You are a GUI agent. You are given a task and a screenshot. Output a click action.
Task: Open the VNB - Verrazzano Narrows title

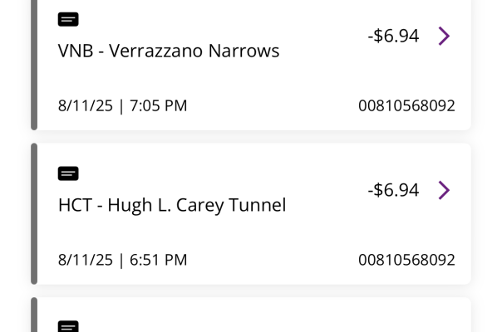pos(169,51)
